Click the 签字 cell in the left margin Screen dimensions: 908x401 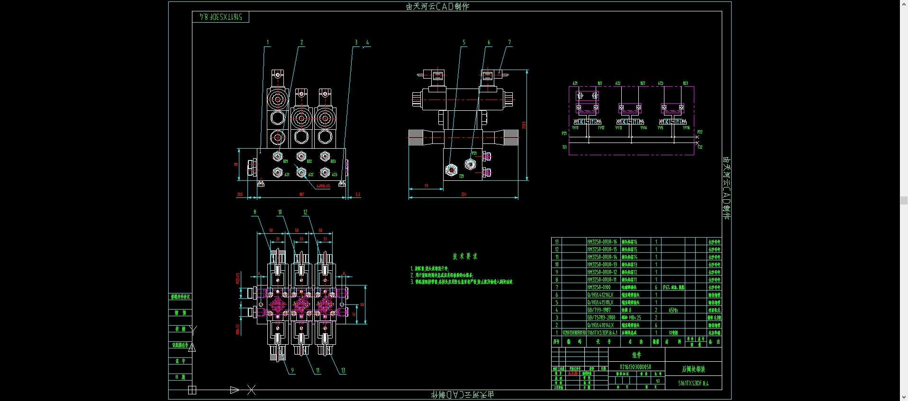(x=180, y=361)
